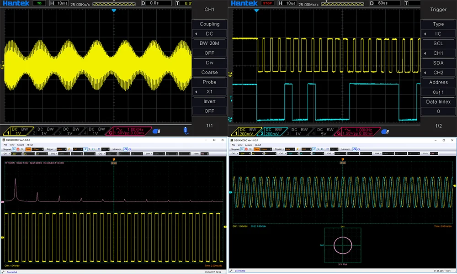Click the IIC trigger Type button
Viewport: 457px width, 274px height.
tap(438, 34)
